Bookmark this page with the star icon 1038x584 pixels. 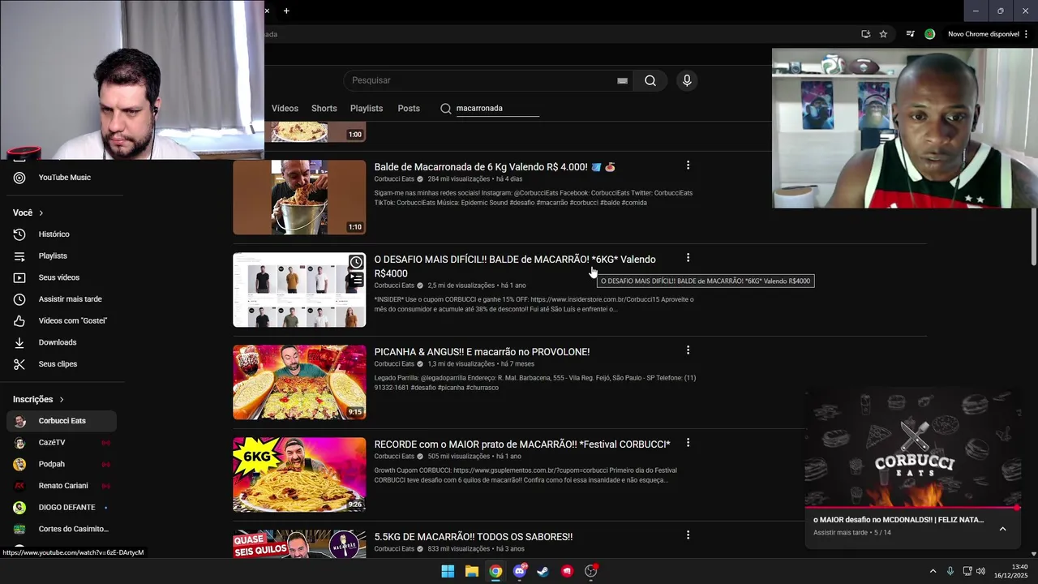(883, 34)
